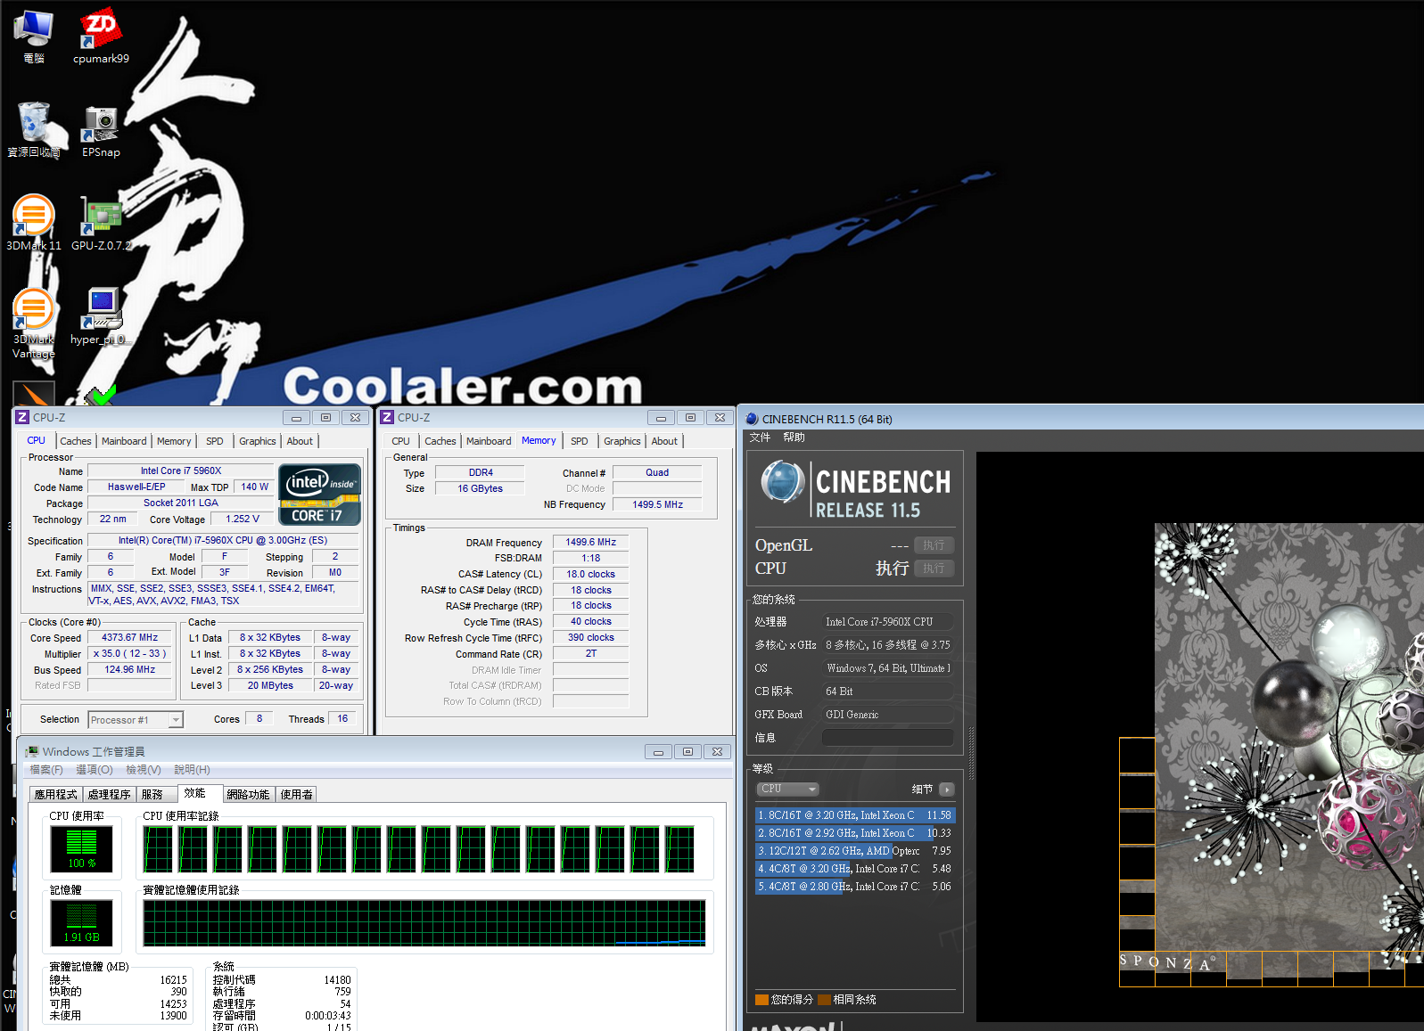Open the View menu in Task Manager
Viewport: 1424px width, 1031px height.
point(144,770)
